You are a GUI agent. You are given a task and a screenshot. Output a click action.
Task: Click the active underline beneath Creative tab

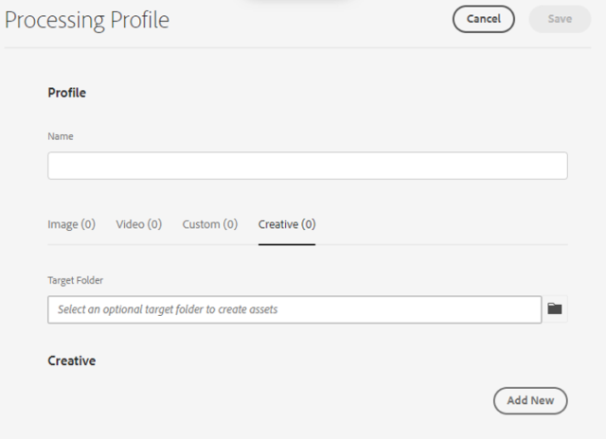(287, 244)
